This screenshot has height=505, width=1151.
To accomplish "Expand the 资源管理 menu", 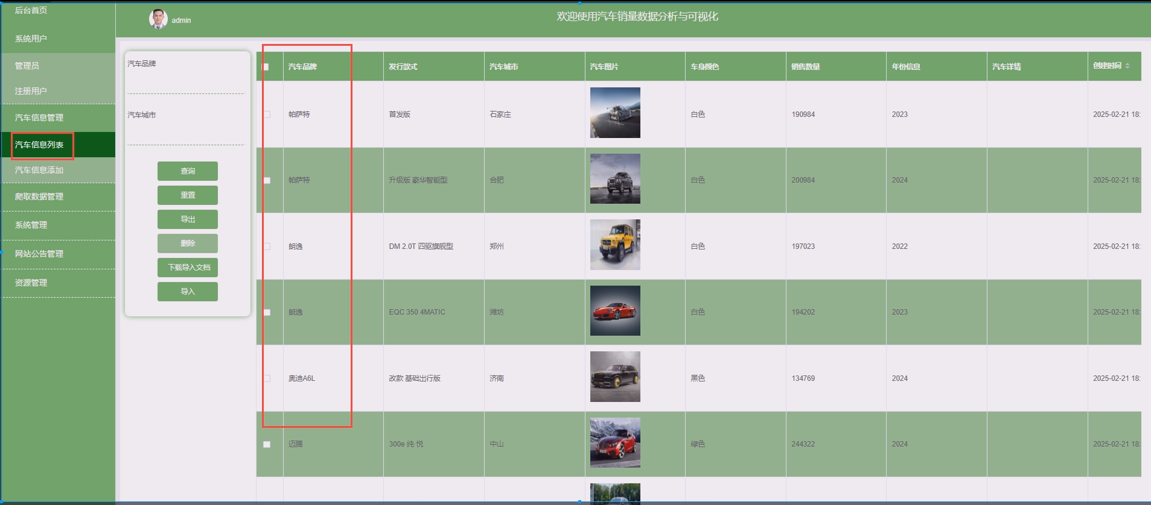I will click(58, 283).
